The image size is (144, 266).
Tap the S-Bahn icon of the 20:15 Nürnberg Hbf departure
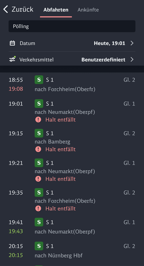39,246
